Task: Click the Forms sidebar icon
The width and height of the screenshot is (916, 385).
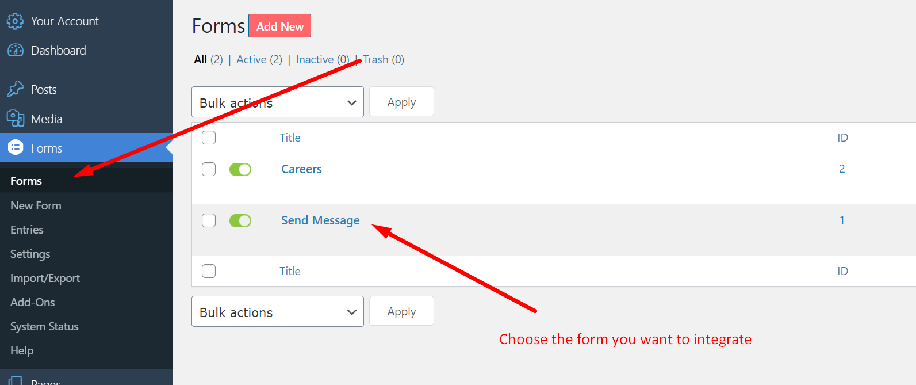Action: [15, 147]
